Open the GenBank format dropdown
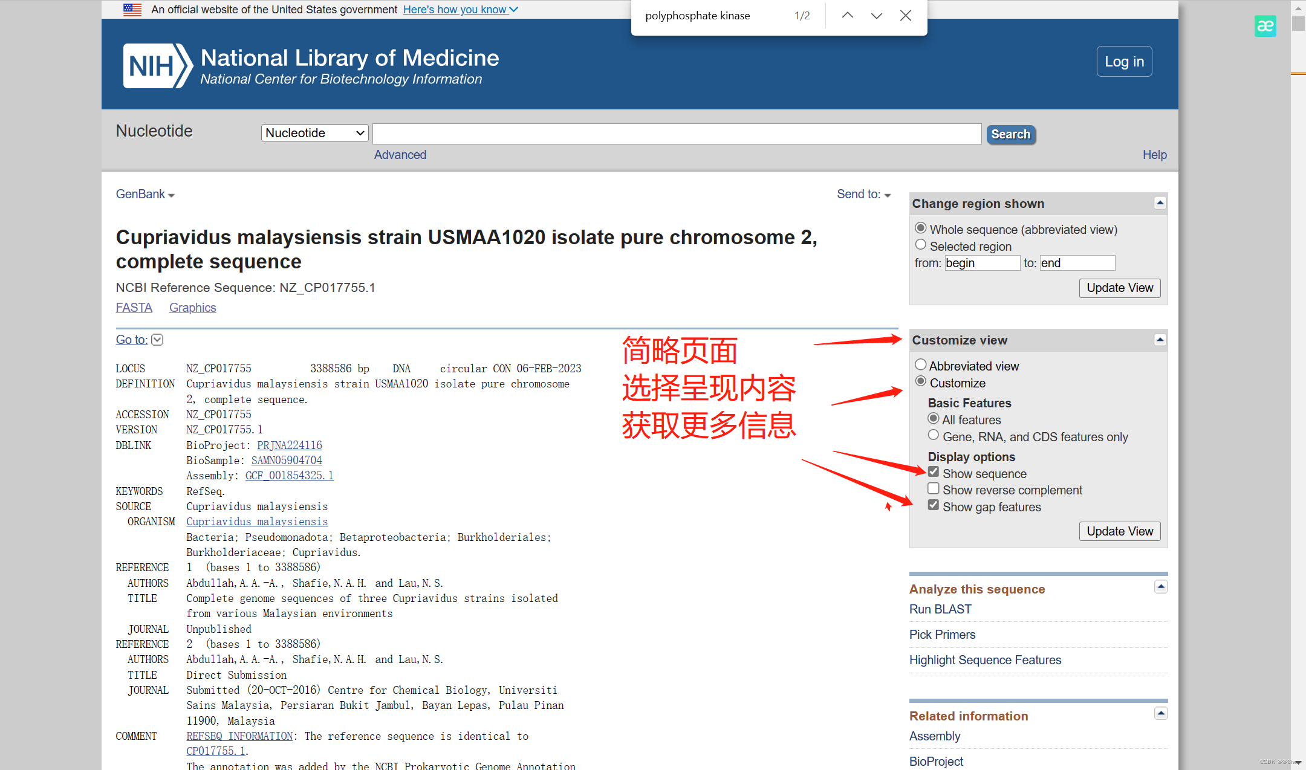 click(145, 194)
